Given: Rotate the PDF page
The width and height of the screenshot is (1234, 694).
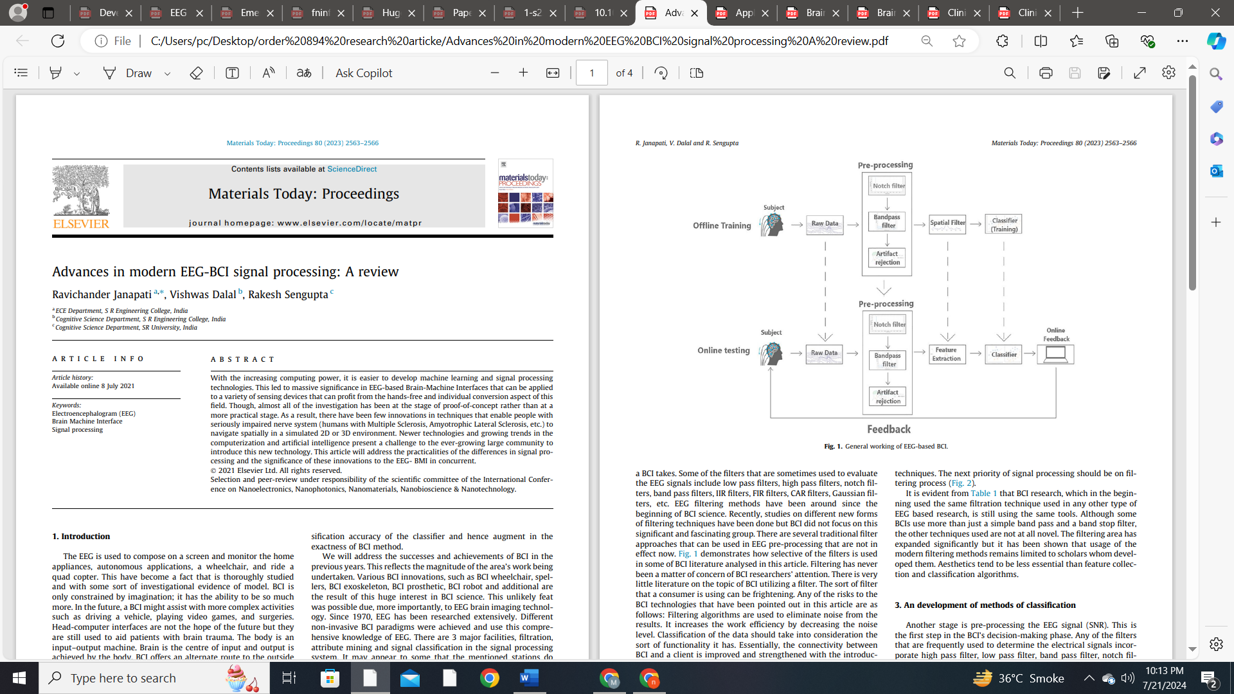Looking at the screenshot, I should tap(661, 73).
